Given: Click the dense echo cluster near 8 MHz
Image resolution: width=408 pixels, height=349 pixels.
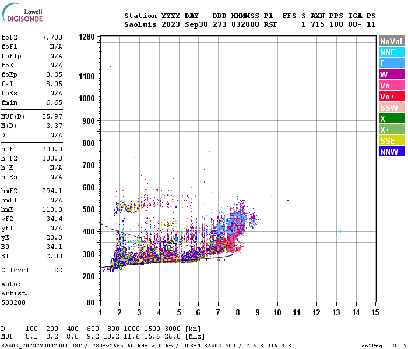Looking at the screenshot, I should [236, 220].
